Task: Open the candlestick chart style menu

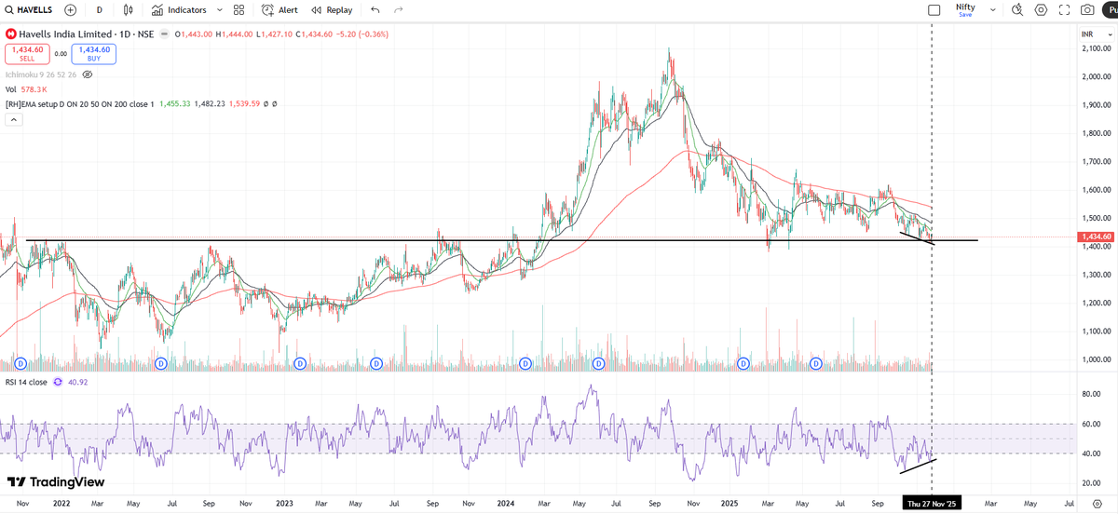Action: click(x=128, y=9)
